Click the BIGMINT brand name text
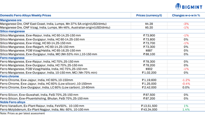Image resolution: width=205 pixels, height=115 pixels. (x=192, y=7)
